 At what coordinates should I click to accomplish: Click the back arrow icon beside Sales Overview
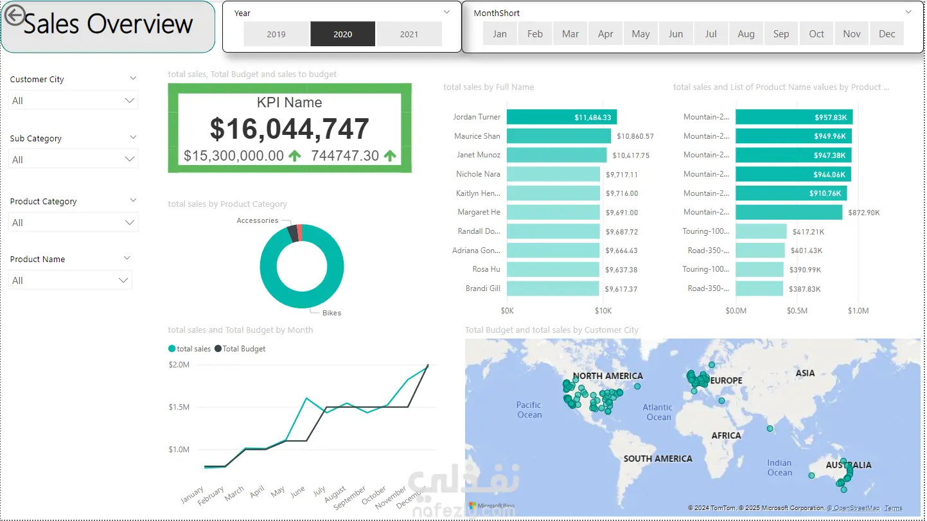(15, 15)
